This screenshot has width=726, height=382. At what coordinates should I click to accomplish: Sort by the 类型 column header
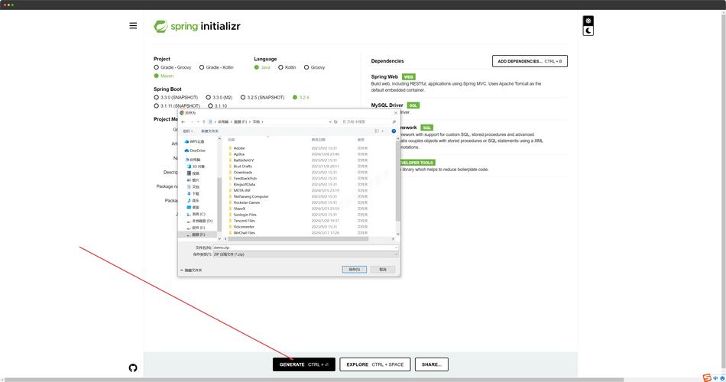pyautogui.click(x=361, y=139)
